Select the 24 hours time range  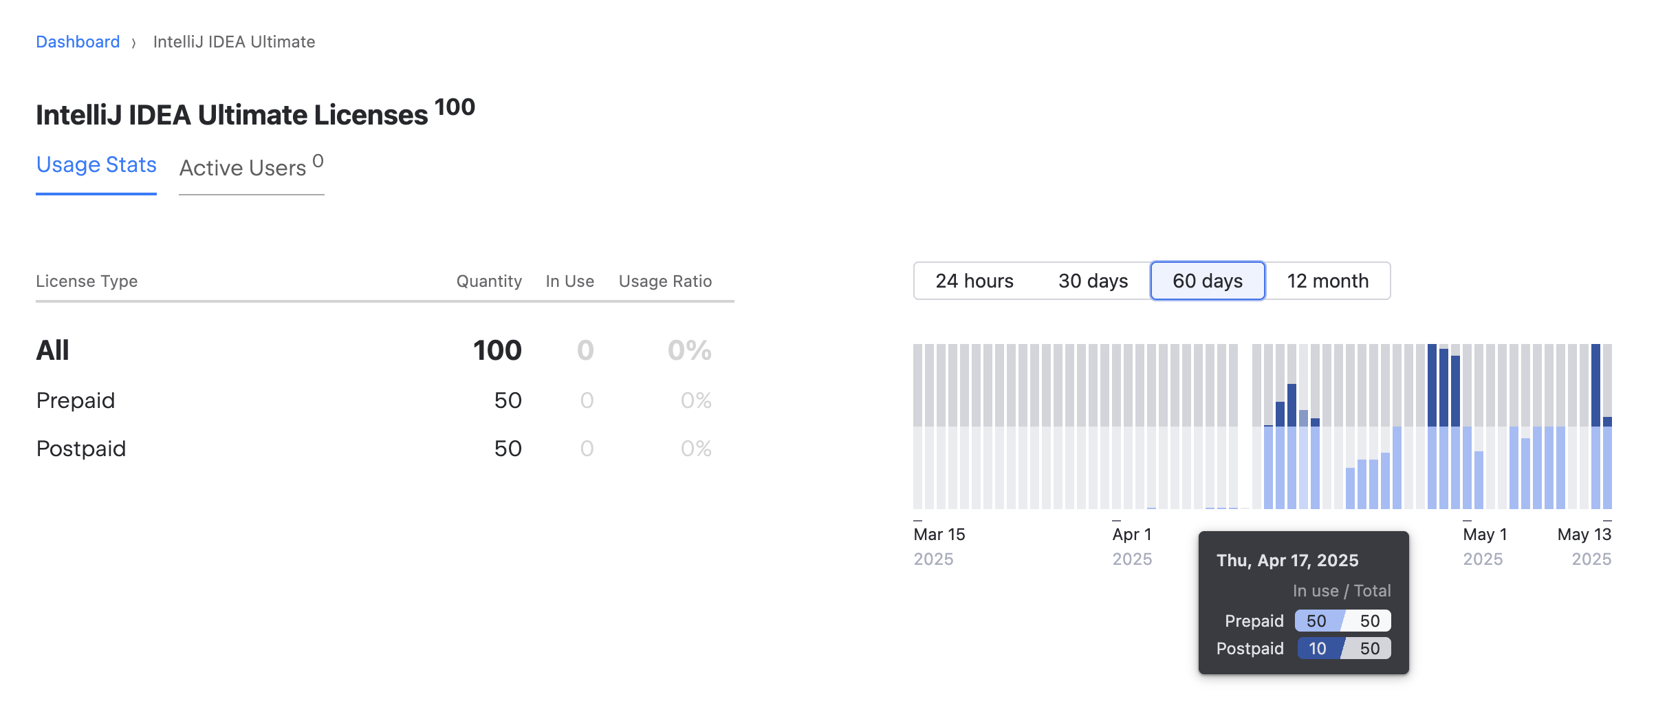click(974, 281)
